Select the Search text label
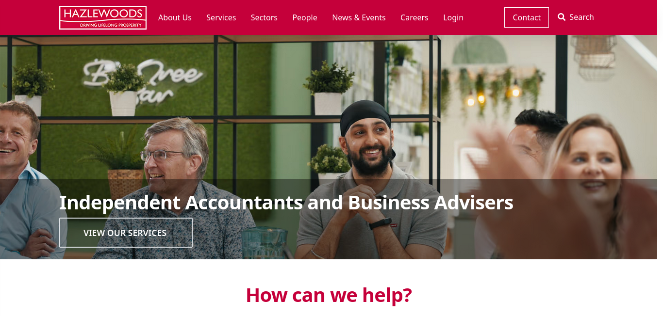The image size is (663, 316). click(581, 17)
